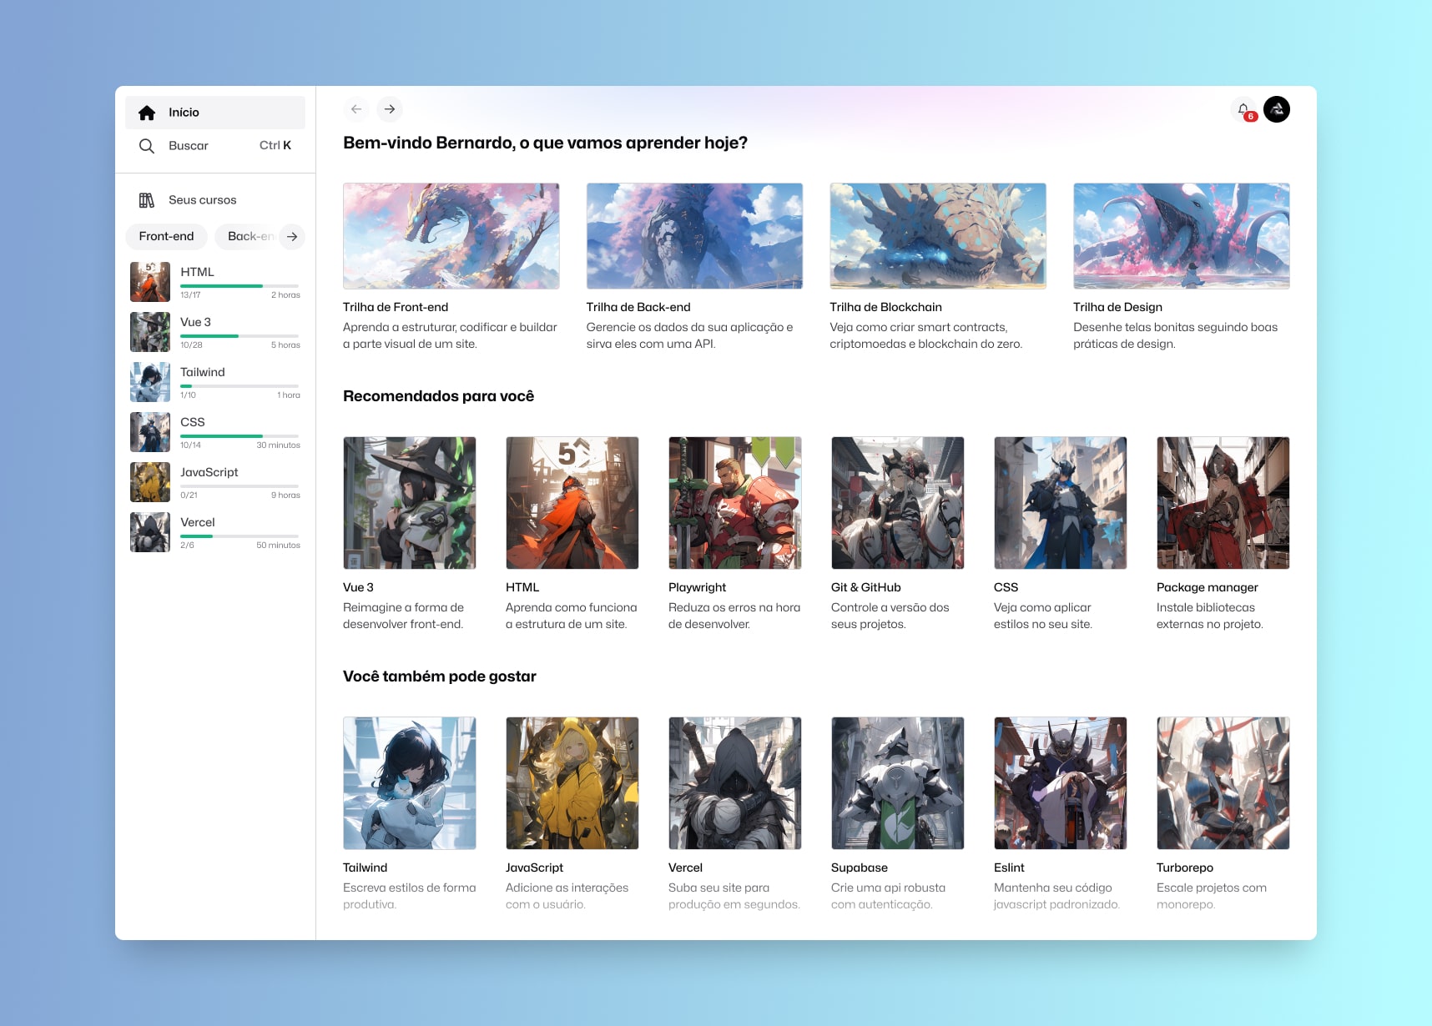Click the Vercel progress bar in sidebar
1432x1026 pixels.
(240, 536)
